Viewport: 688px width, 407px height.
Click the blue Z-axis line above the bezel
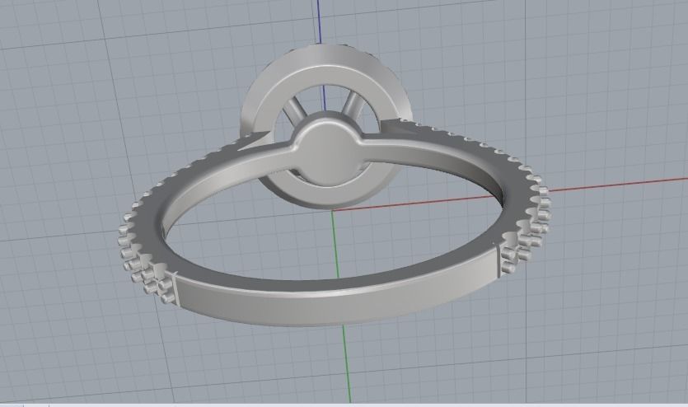tap(319, 22)
